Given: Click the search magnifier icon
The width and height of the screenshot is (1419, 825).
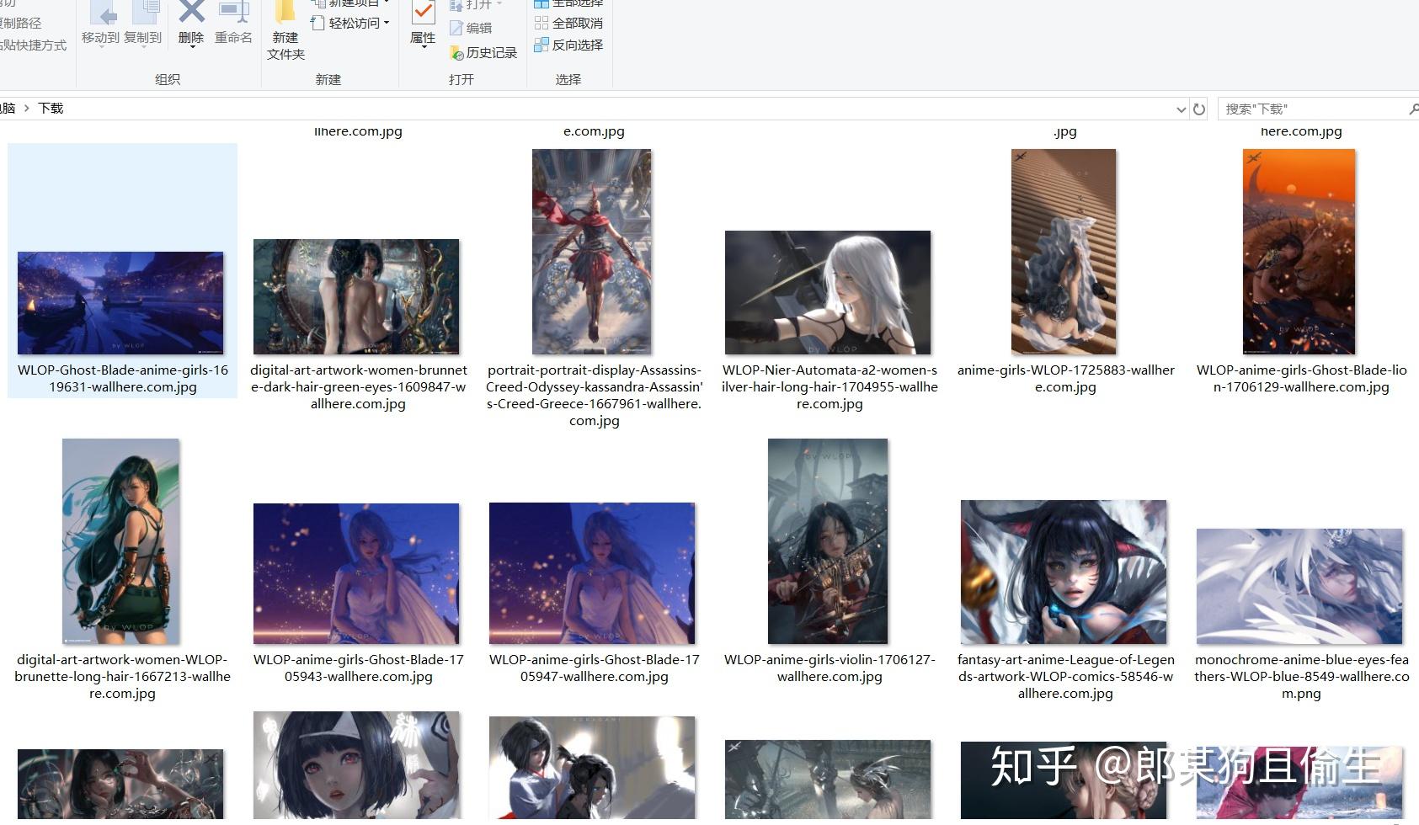Looking at the screenshot, I should coord(1412,109).
